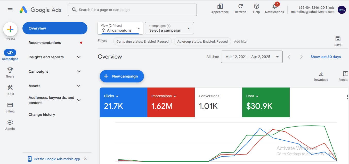The width and height of the screenshot is (349, 164).
Task: Open Select a campaign dropdown
Action: pyautogui.click(x=169, y=28)
